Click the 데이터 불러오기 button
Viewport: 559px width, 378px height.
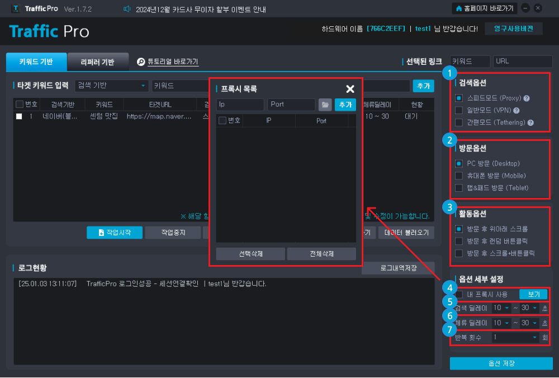406,233
